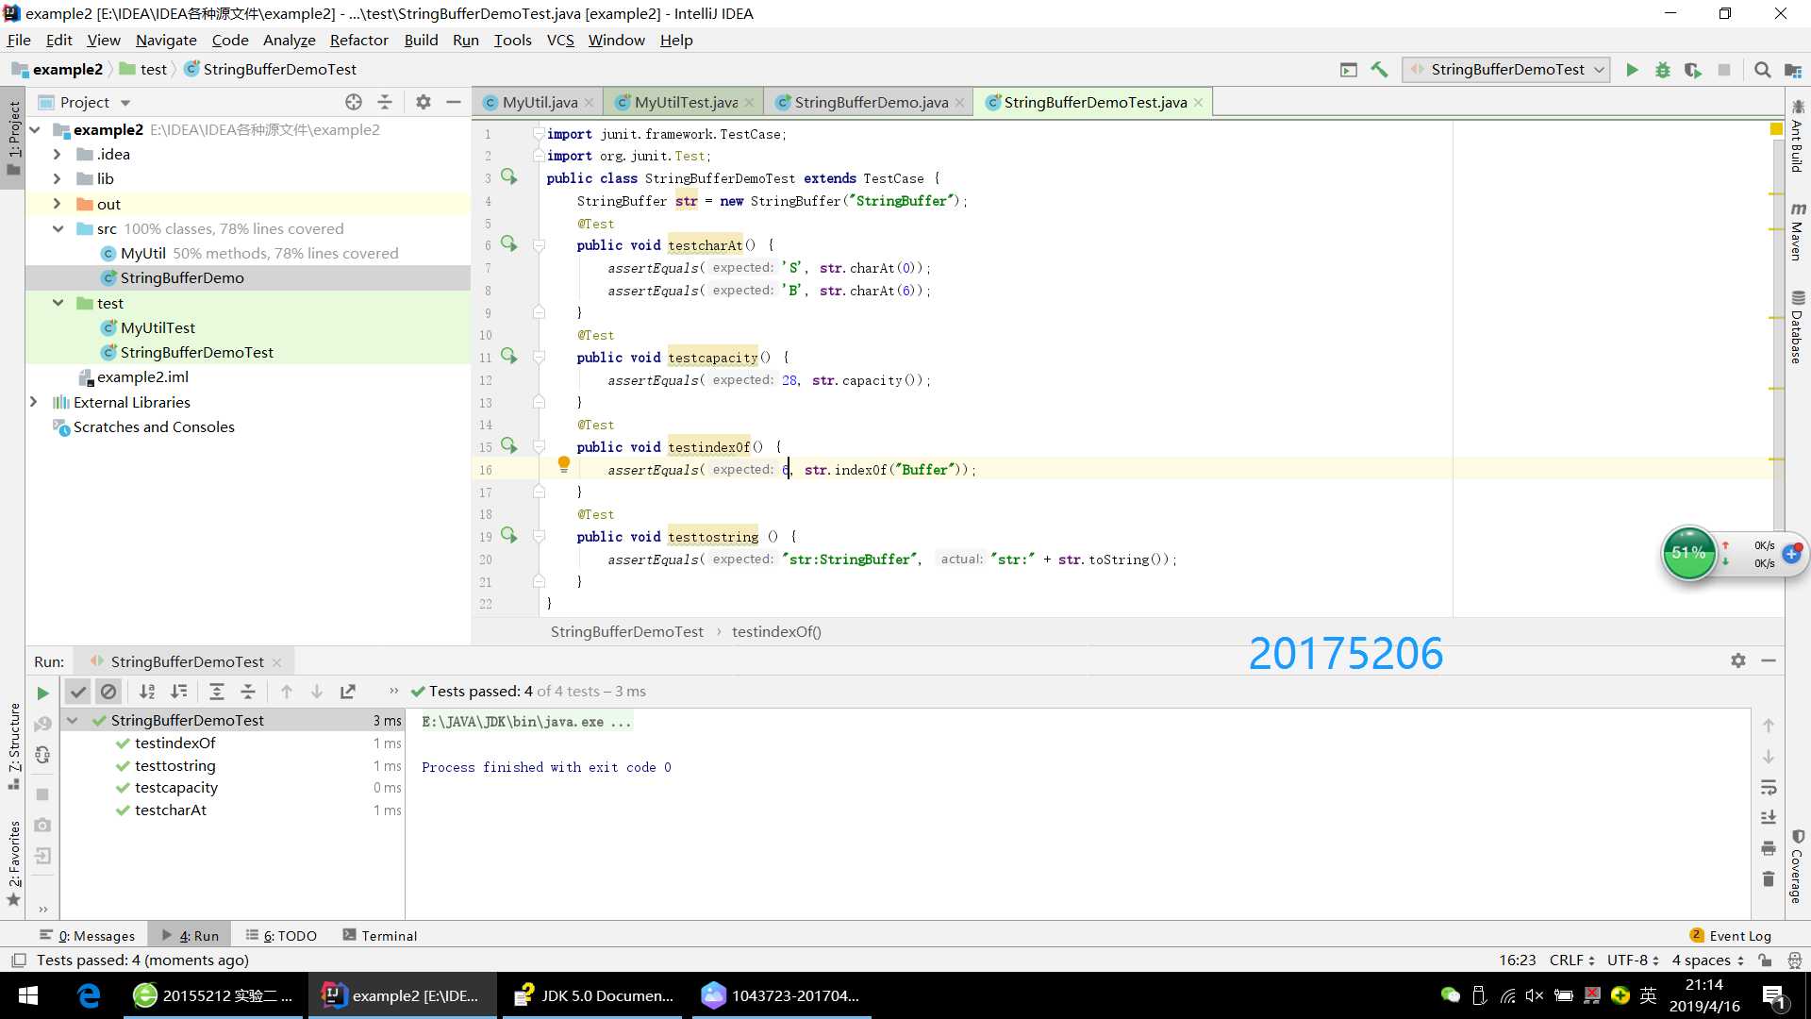
Task: Open Event Log
Action: (1731, 935)
